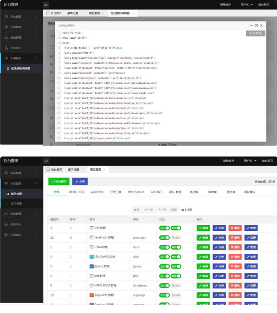Image resolution: width=277 pixels, height=313 pixels.
Task: Click 前台首页 link in template editor header
Action: click(x=264, y=4)
